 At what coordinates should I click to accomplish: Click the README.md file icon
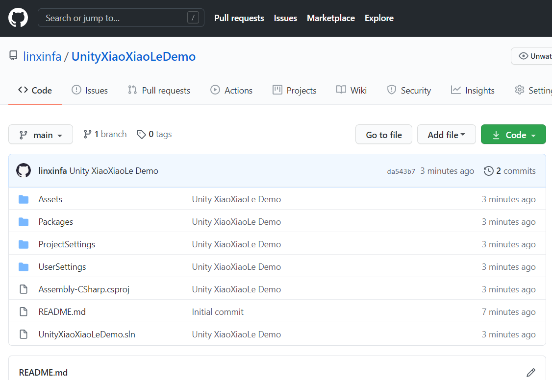[x=24, y=312]
